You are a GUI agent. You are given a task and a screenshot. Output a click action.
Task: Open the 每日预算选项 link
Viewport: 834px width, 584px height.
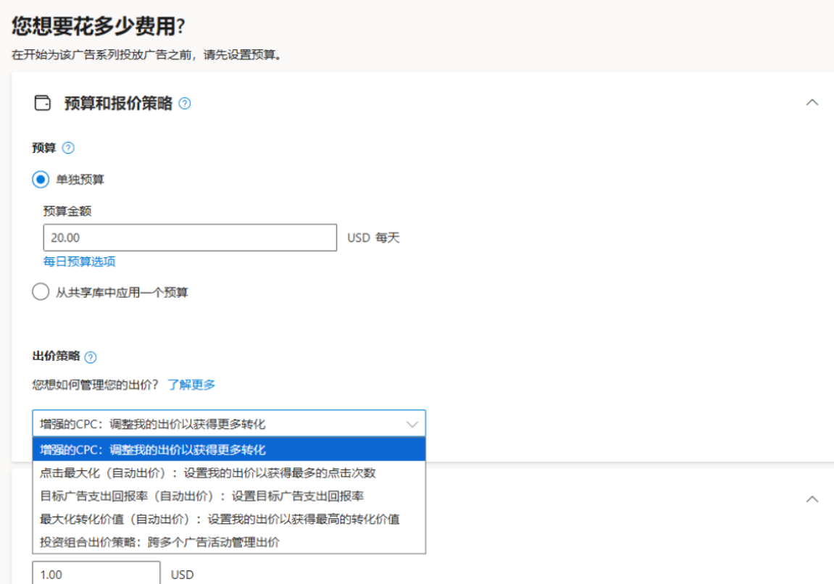click(79, 261)
